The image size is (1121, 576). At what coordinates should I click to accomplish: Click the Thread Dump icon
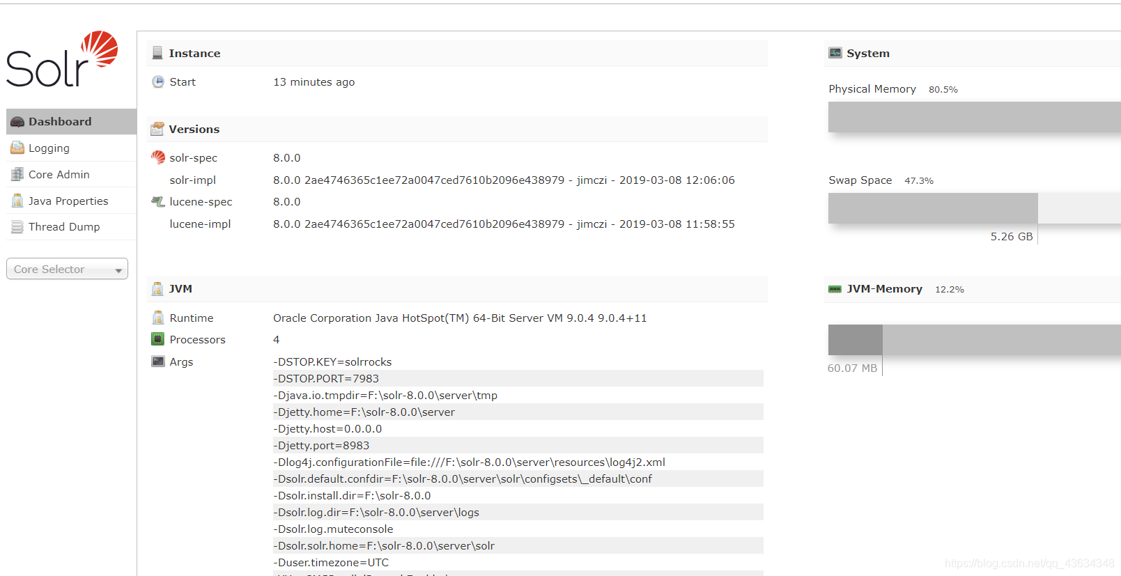(x=17, y=227)
